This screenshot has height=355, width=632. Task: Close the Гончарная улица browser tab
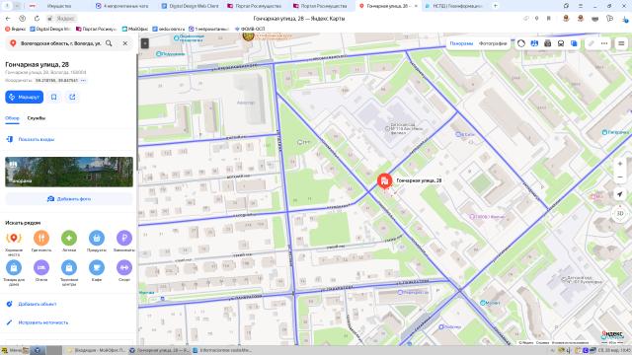point(416,6)
